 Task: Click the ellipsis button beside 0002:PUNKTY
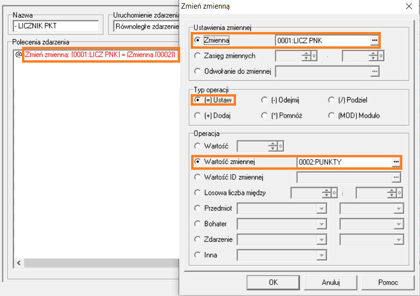pos(396,163)
